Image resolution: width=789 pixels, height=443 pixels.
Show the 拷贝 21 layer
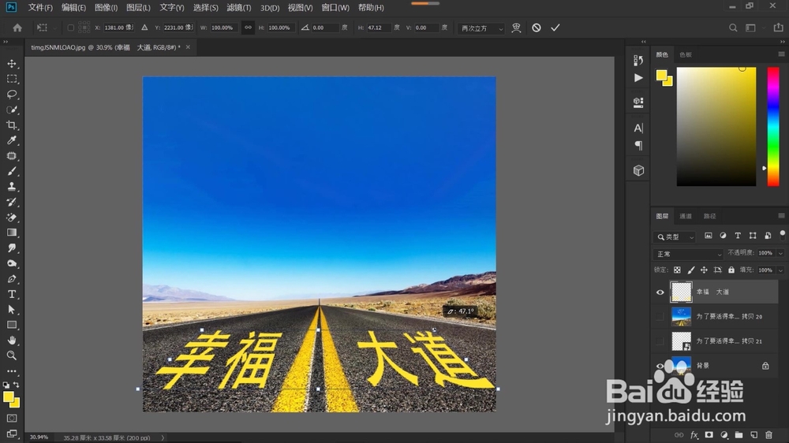tap(660, 341)
